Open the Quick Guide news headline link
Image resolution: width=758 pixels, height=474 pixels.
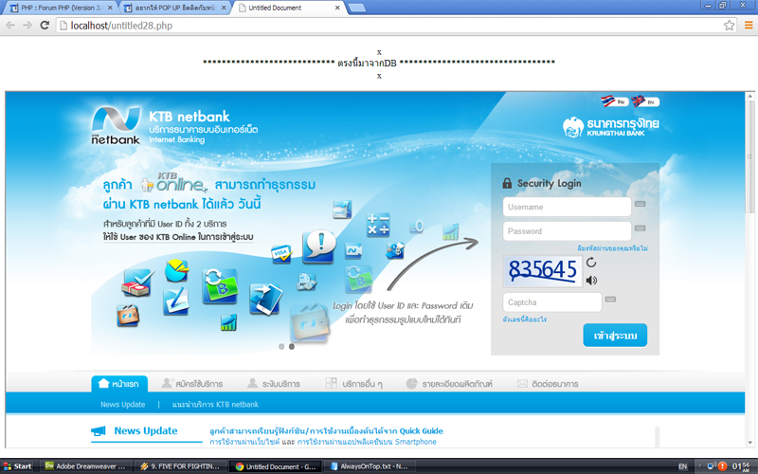(326, 431)
